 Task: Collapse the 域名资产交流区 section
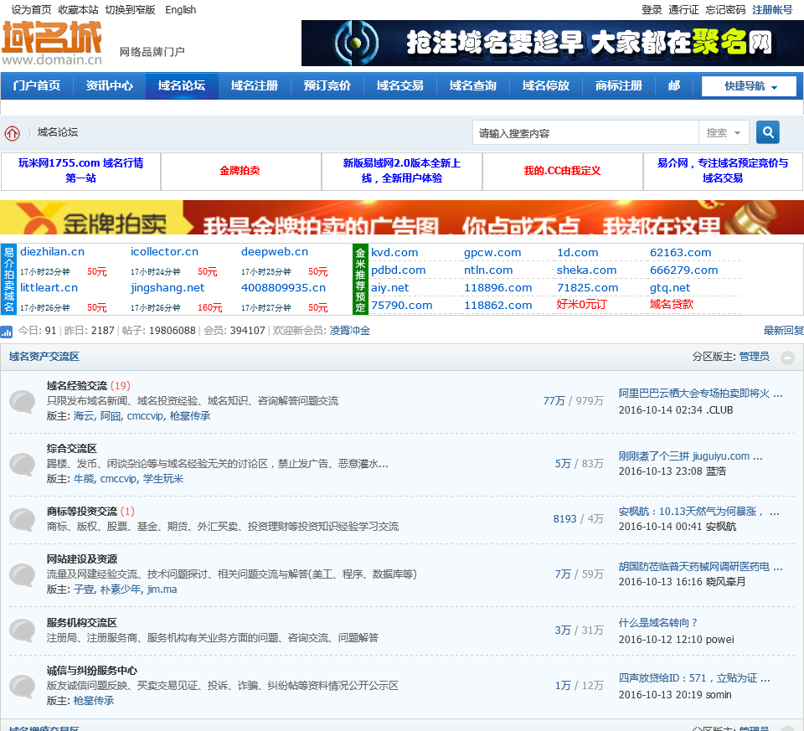tap(787, 358)
